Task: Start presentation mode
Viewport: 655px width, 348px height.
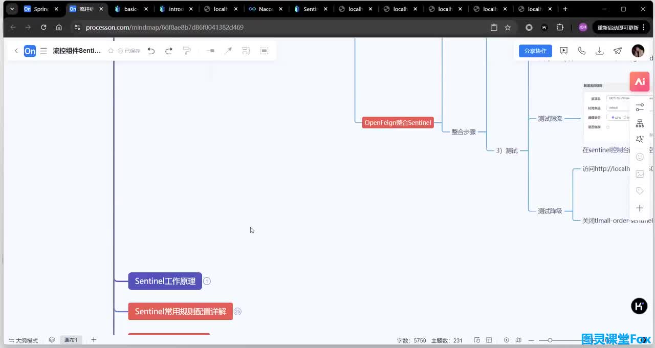Action: click(564, 51)
